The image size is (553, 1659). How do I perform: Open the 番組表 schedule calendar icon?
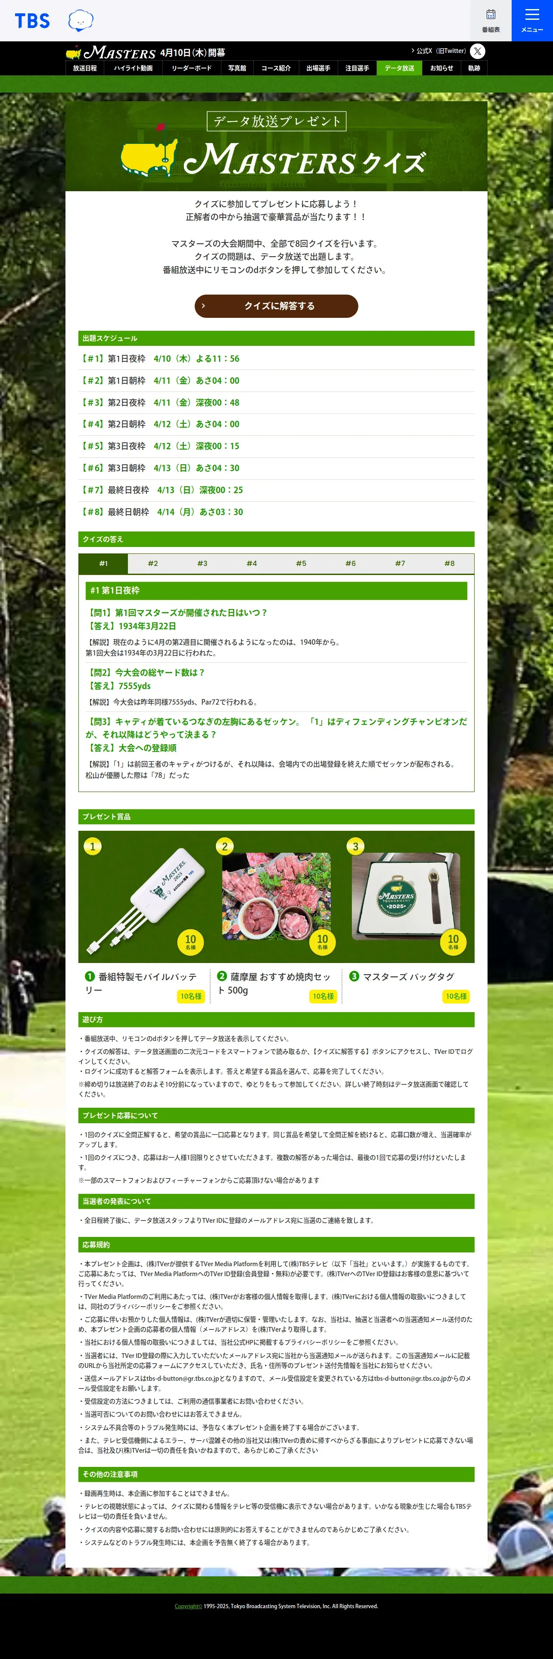(x=491, y=21)
